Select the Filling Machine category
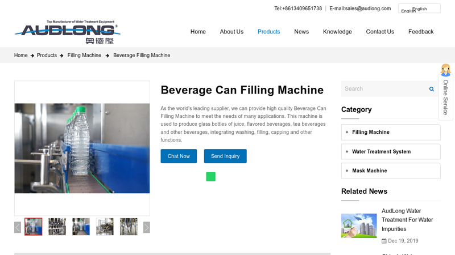 (391, 132)
